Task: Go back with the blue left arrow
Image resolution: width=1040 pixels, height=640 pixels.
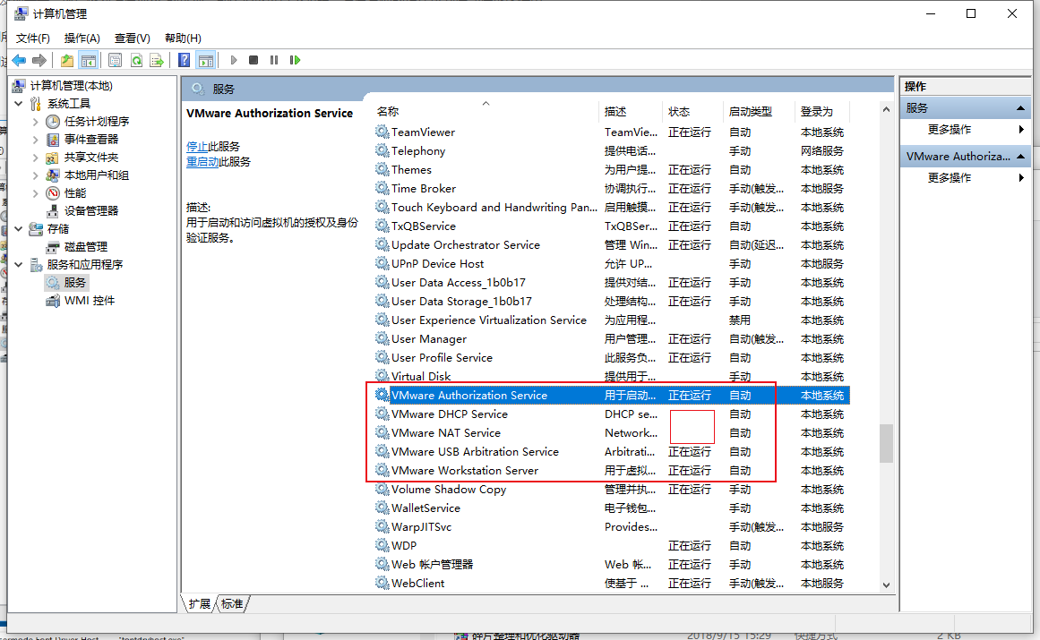Action: (x=19, y=60)
